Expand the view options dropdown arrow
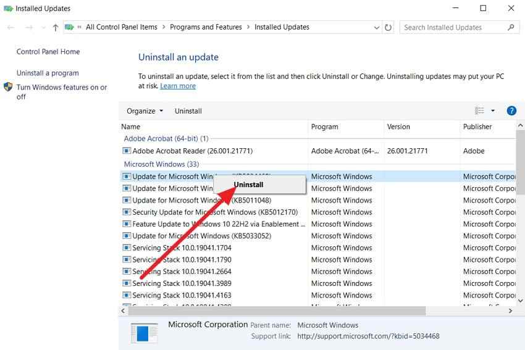 tap(493, 110)
